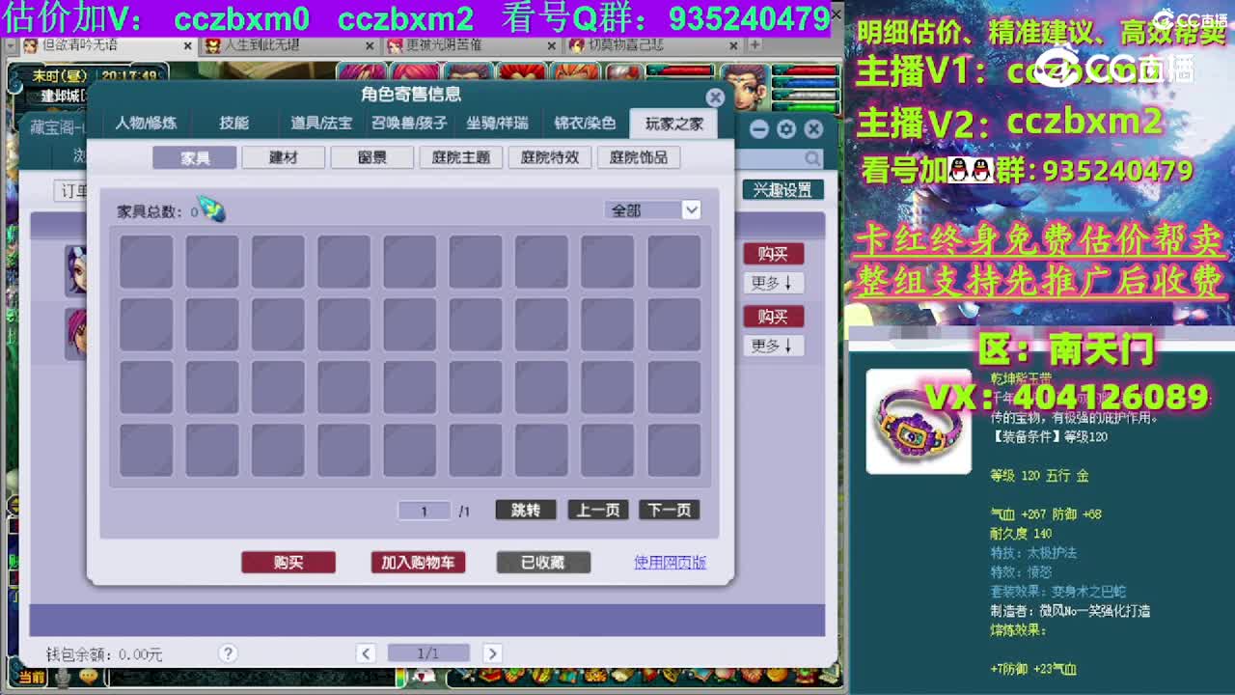Click the help question mark icon
Screen dimensions: 1235x695
tap(228, 653)
